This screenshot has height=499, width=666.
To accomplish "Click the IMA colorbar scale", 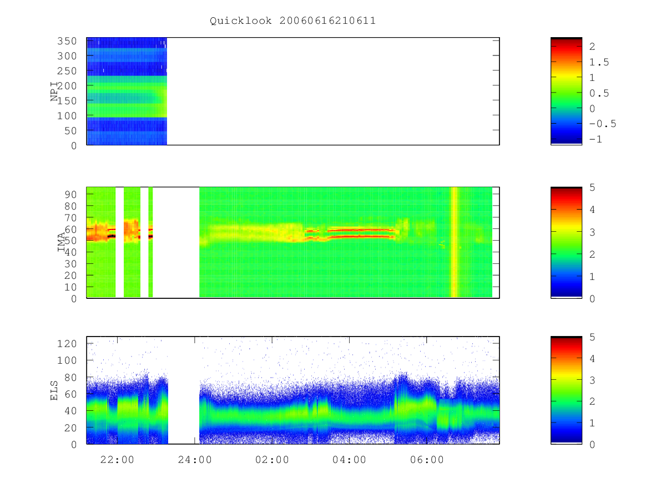I will tap(566, 242).
